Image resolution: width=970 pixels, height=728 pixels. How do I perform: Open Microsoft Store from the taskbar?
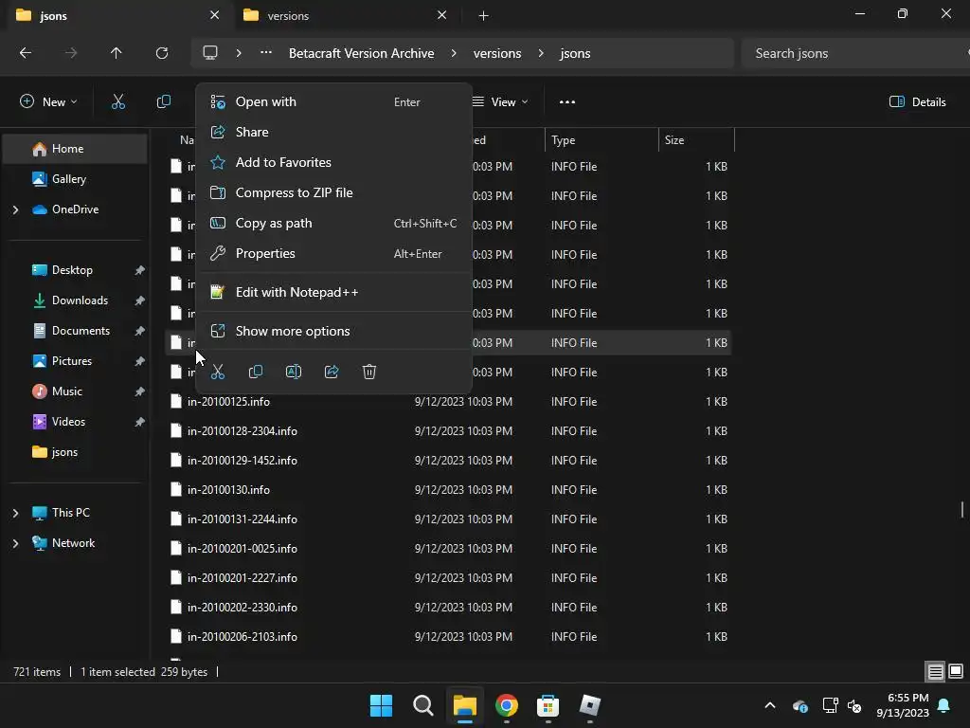coord(548,705)
